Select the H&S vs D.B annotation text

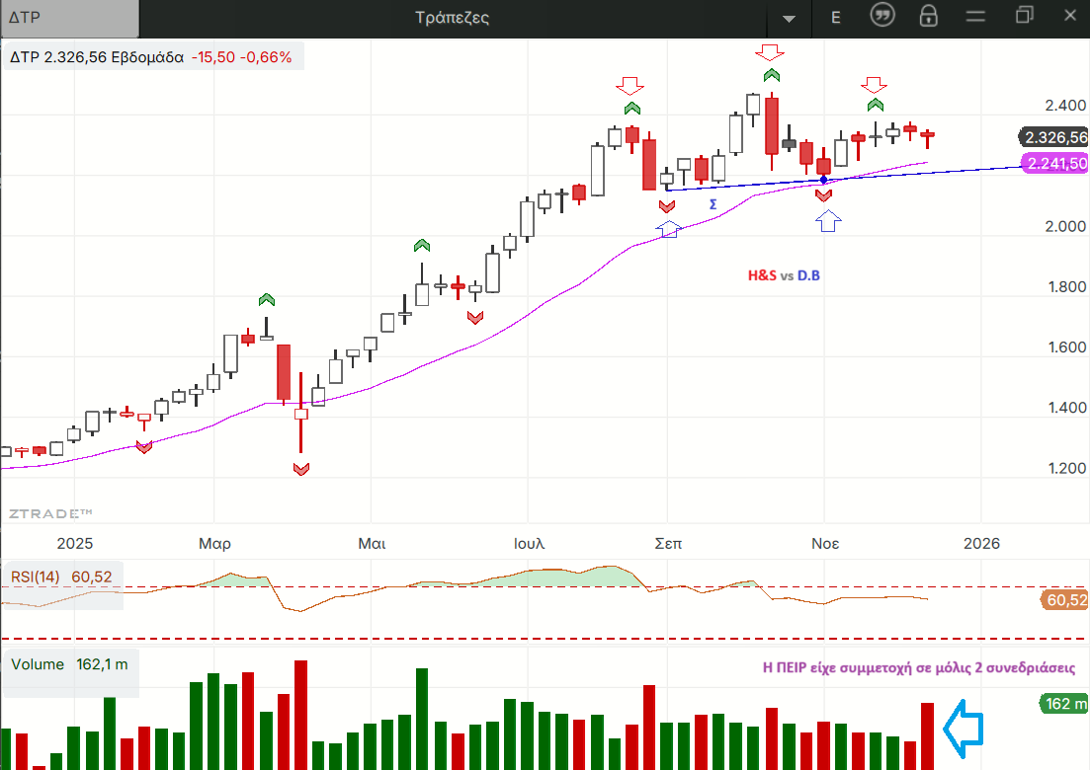point(784,275)
